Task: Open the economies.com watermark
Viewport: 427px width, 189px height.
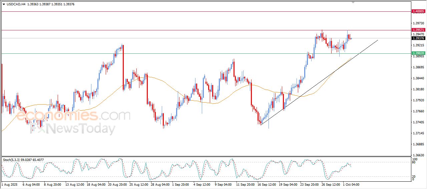Action: click(73, 116)
